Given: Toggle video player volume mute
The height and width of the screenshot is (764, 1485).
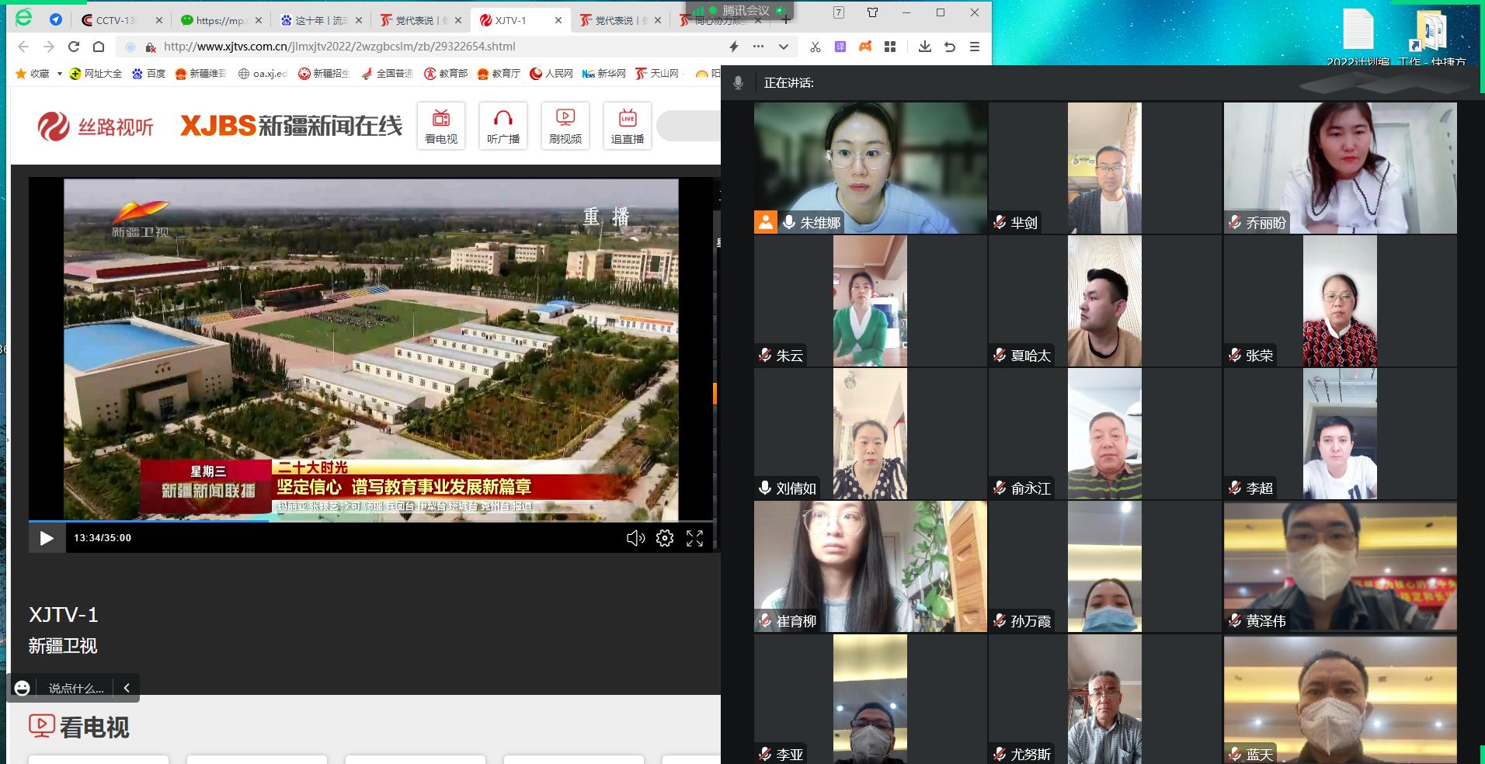Looking at the screenshot, I should coord(635,538).
